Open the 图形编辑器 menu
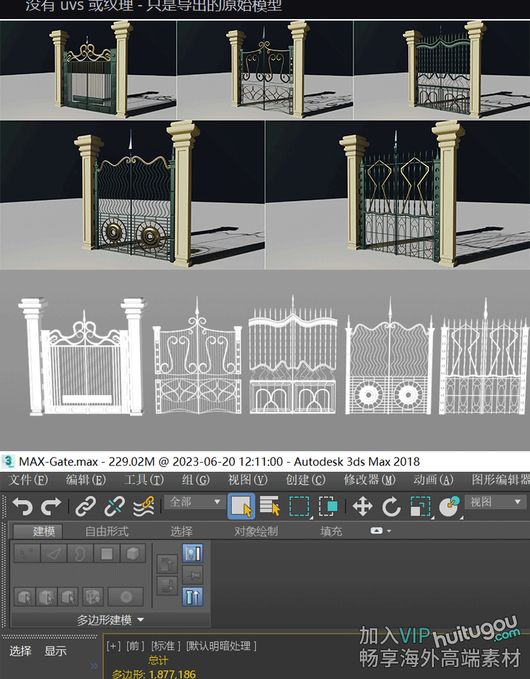The image size is (530, 679). [500, 480]
